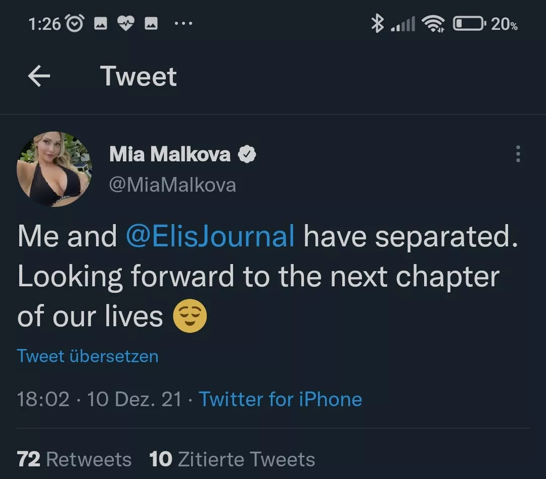Image resolution: width=546 pixels, height=479 pixels.
Task: Tap the @MiaMalkova username handle
Action: [x=173, y=185]
